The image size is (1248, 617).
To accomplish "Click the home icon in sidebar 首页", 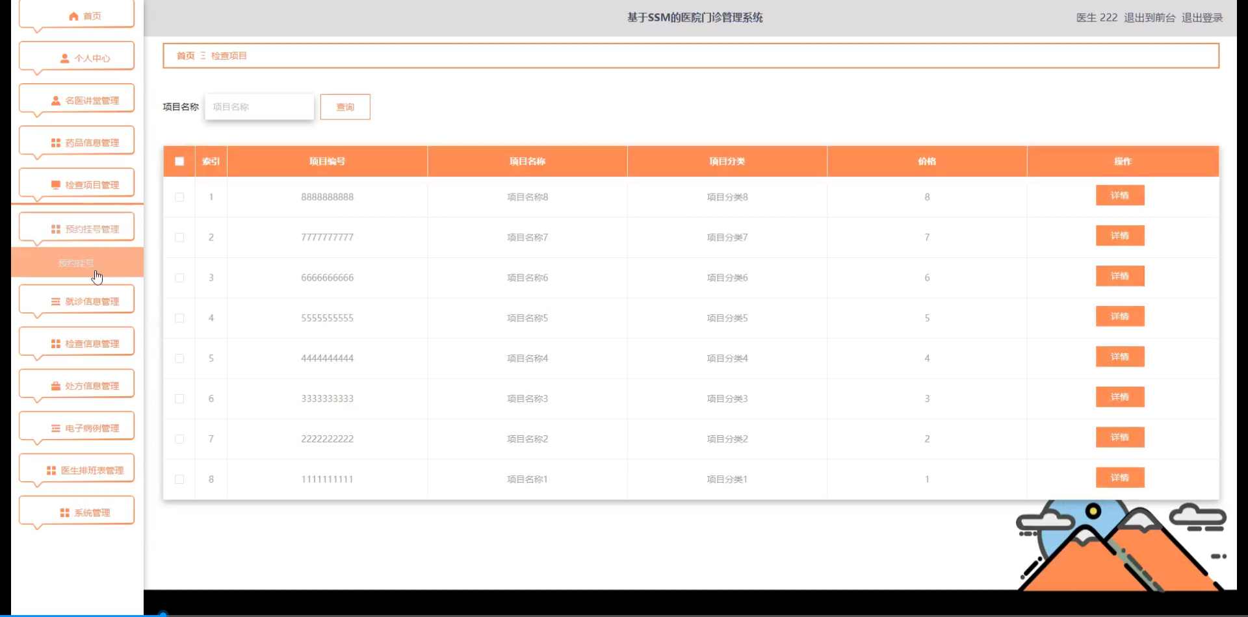I will (73, 16).
